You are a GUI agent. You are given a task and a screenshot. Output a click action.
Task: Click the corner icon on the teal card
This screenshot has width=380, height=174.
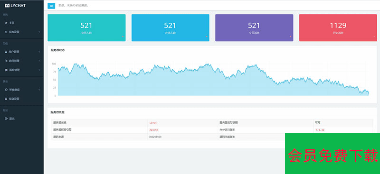click(x=123, y=37)
